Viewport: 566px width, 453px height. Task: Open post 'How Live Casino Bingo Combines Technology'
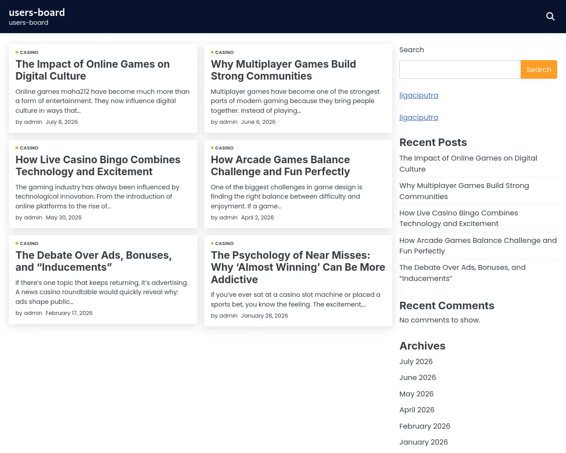(x=98, y=165)
